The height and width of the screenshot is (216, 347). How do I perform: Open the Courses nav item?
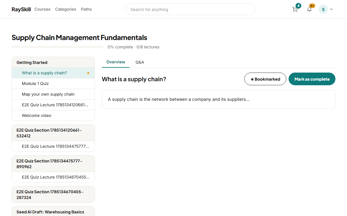coord(43,9)
